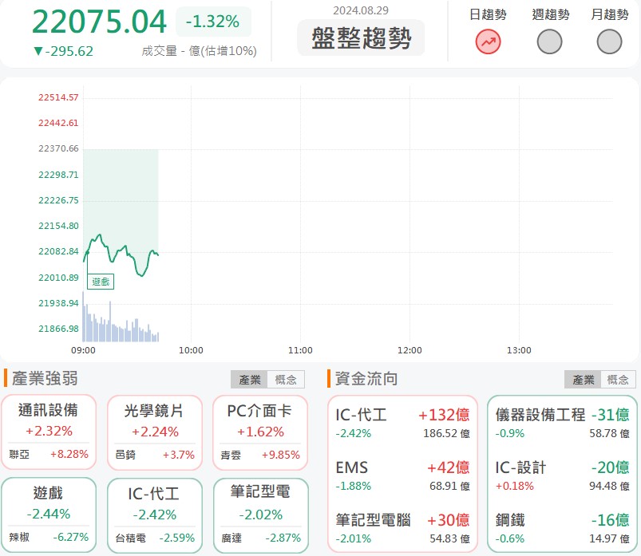
Task: Click the ▼-295.62 point change
Action: [63, 51]
